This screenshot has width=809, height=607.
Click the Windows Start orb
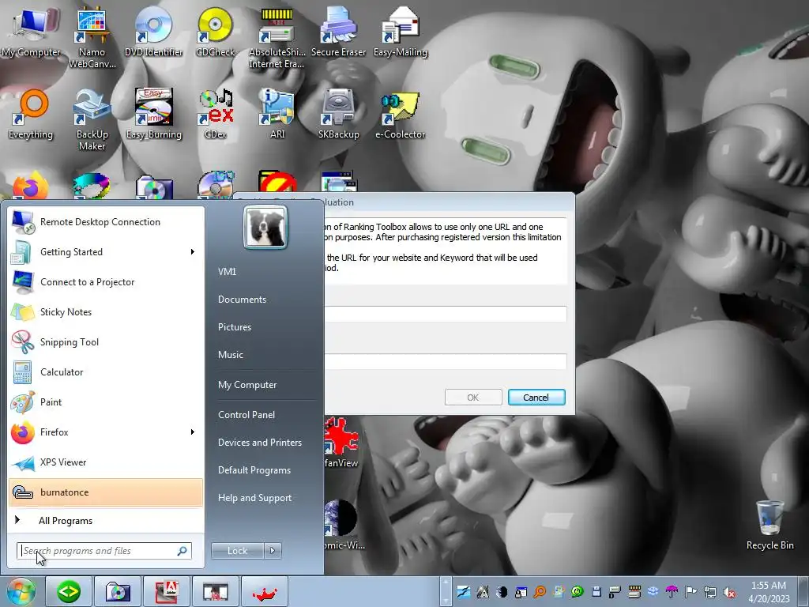pyautogui.click(x=21, y=591)
